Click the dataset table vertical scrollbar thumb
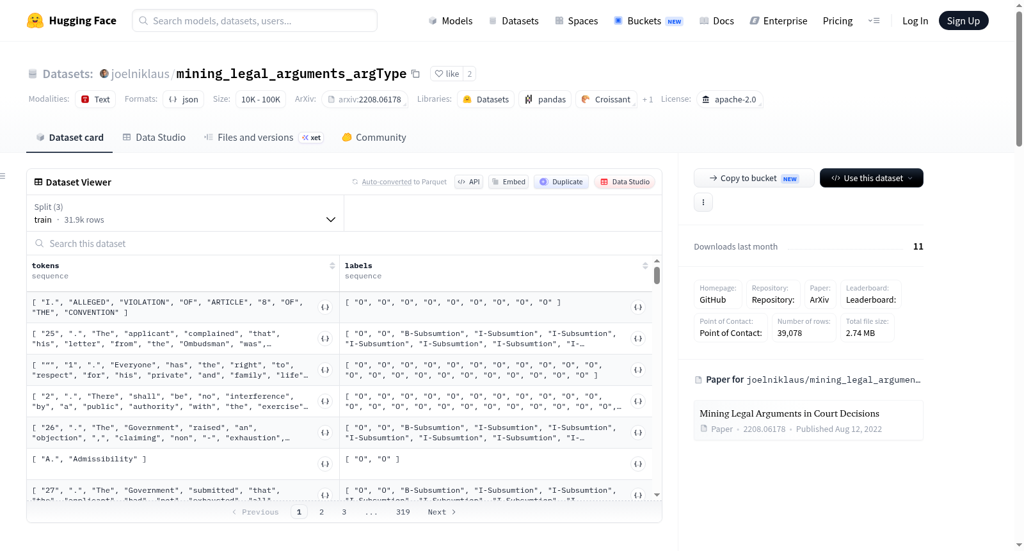 tap(657, 276)
